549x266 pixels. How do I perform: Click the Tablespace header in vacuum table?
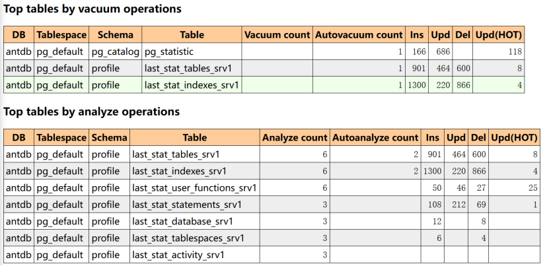tap(60, 34)
